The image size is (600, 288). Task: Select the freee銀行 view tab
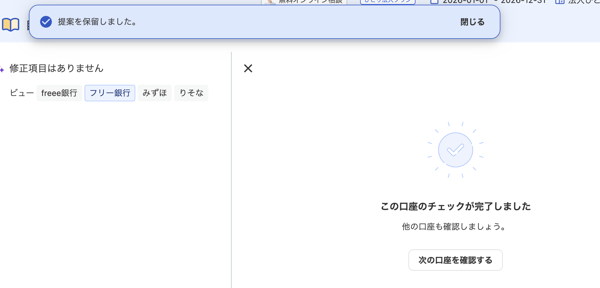tap(59, 93)
